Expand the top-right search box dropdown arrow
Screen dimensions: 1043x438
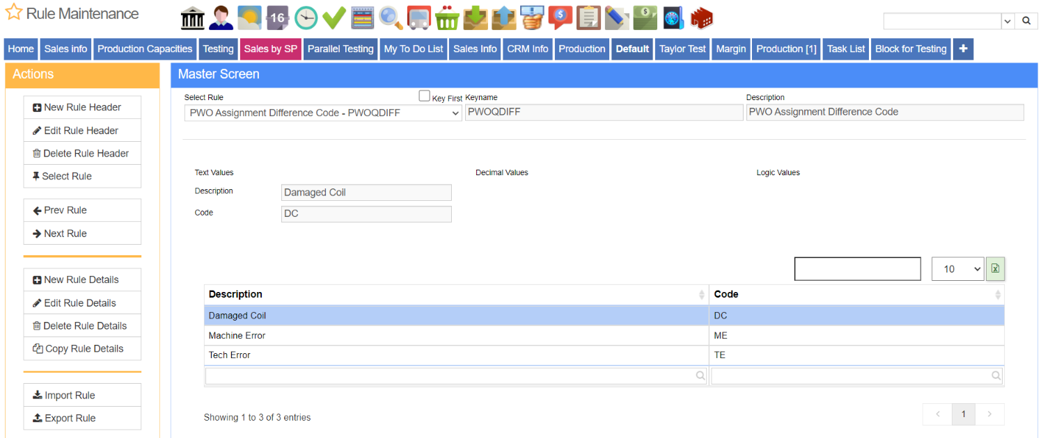pyautogui.click(x=1007, y=21)
